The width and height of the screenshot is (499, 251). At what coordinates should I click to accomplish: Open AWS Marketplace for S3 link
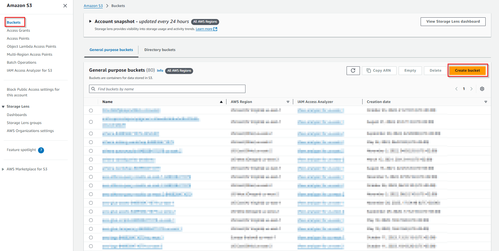27,169
